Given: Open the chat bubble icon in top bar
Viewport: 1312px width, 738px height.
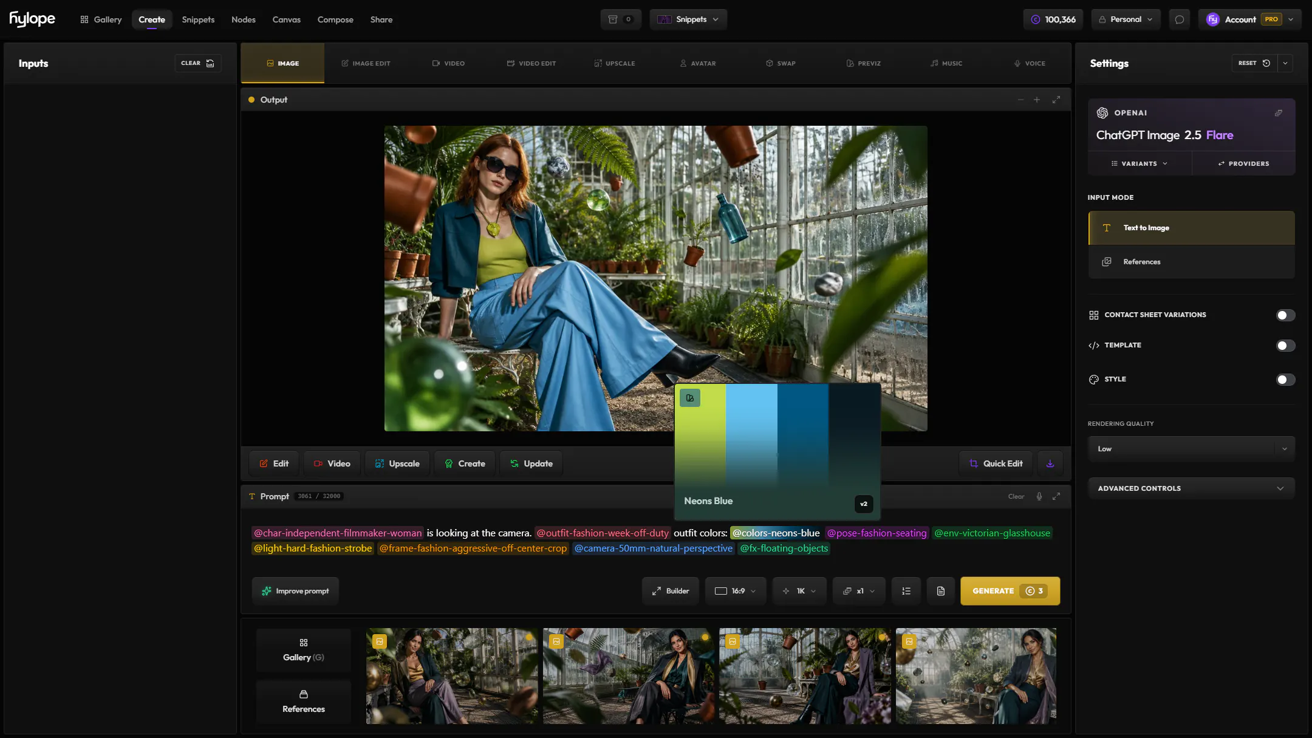Looking at the screenshot, I should pyautogui.click(x=1179, y=19).
